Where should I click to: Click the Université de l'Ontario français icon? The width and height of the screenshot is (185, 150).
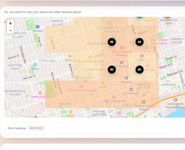click(175, 100)
